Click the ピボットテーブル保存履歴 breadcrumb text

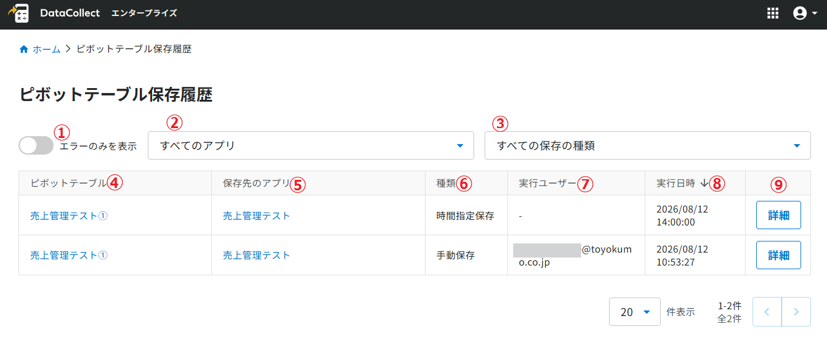tap(134, 49)
